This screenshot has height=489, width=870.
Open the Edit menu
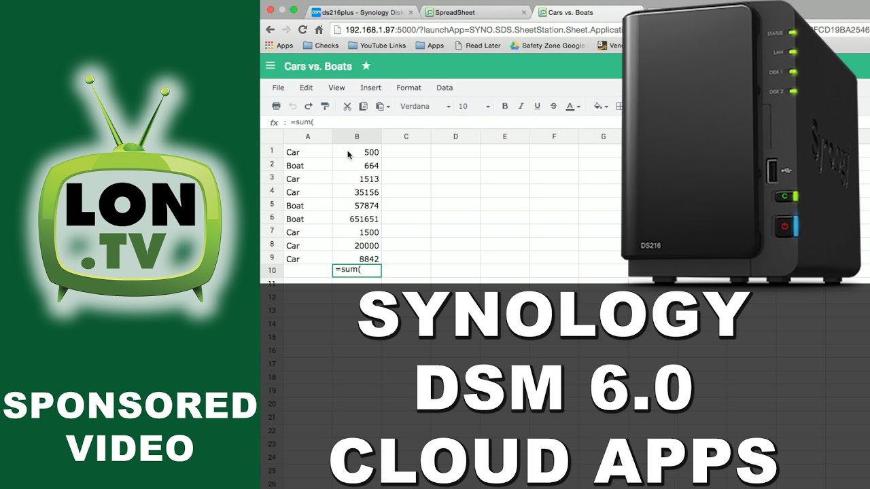[307, 88]
